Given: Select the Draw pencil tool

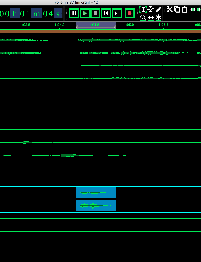Looking at the screenshot, I should click(x=159, y=10).
